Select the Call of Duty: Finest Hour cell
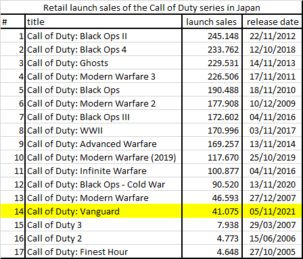The image size is (303, 259). 103,252
